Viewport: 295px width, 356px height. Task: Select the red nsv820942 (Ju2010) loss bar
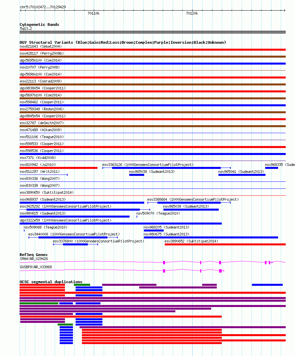pyautogui.click(x=58, y=168)
